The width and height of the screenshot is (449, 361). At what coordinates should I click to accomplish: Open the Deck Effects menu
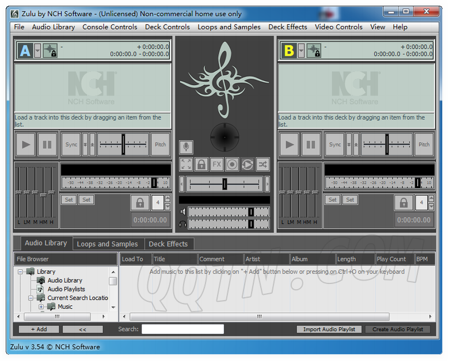[287, 27]
